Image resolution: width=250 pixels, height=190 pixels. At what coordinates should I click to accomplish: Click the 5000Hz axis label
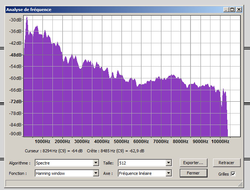point(121,142)
